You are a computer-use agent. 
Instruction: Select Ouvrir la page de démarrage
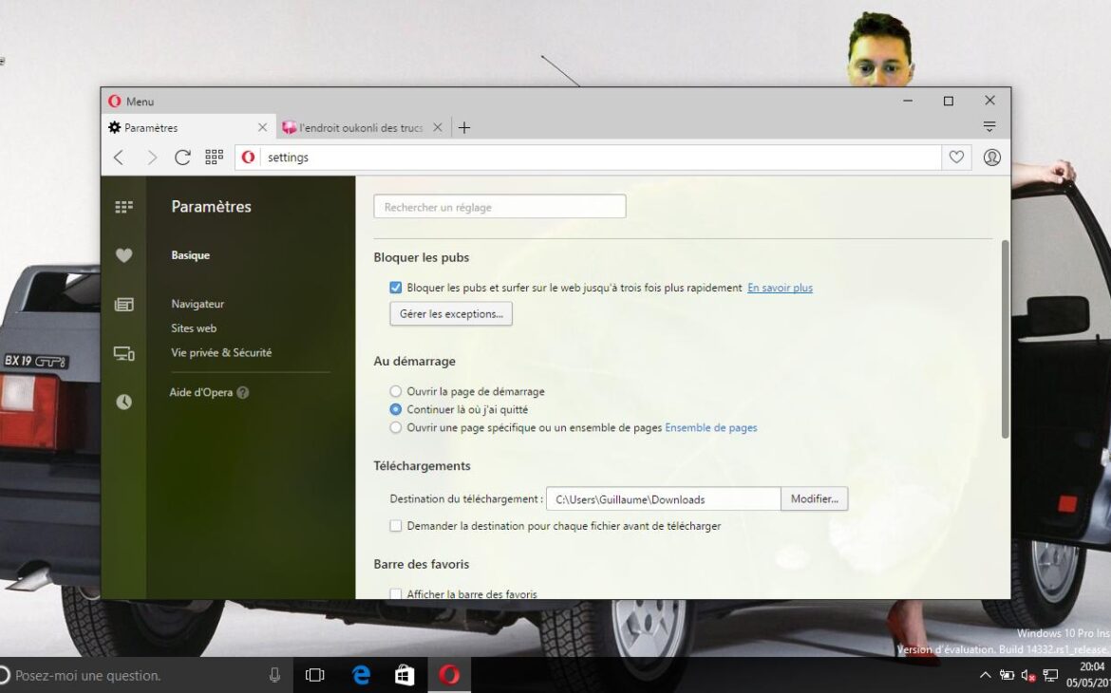395,391
